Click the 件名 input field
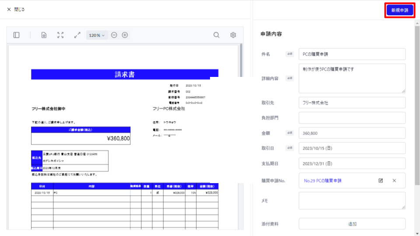420x236 pixels. pos(352,54)
